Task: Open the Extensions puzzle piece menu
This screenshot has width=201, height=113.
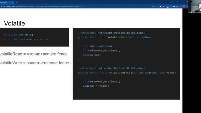Action: pyautogui.click(x=174, y=6)
